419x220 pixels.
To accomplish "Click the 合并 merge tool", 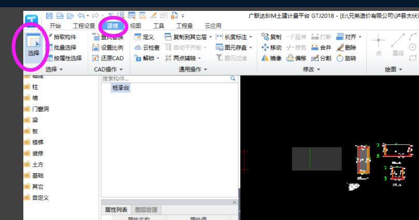I will tap(321, 48).
